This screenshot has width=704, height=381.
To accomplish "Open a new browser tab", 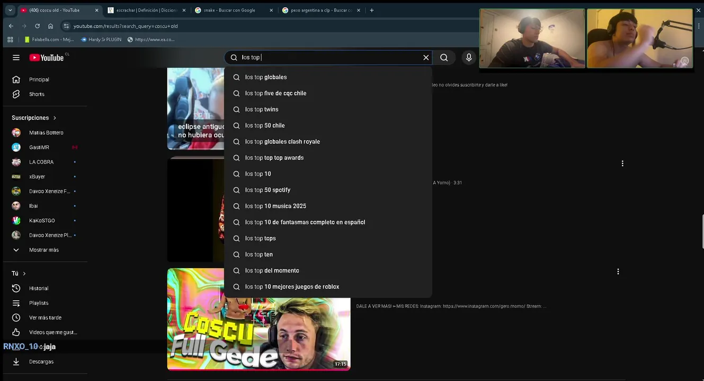I will [371, 10].
